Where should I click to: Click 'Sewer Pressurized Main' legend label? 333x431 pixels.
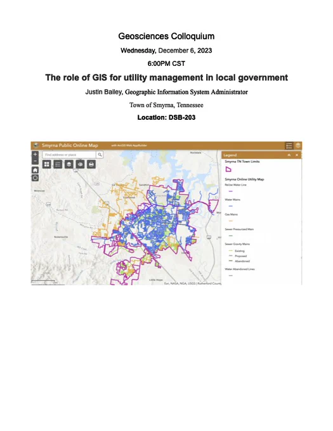coord(239,229)
